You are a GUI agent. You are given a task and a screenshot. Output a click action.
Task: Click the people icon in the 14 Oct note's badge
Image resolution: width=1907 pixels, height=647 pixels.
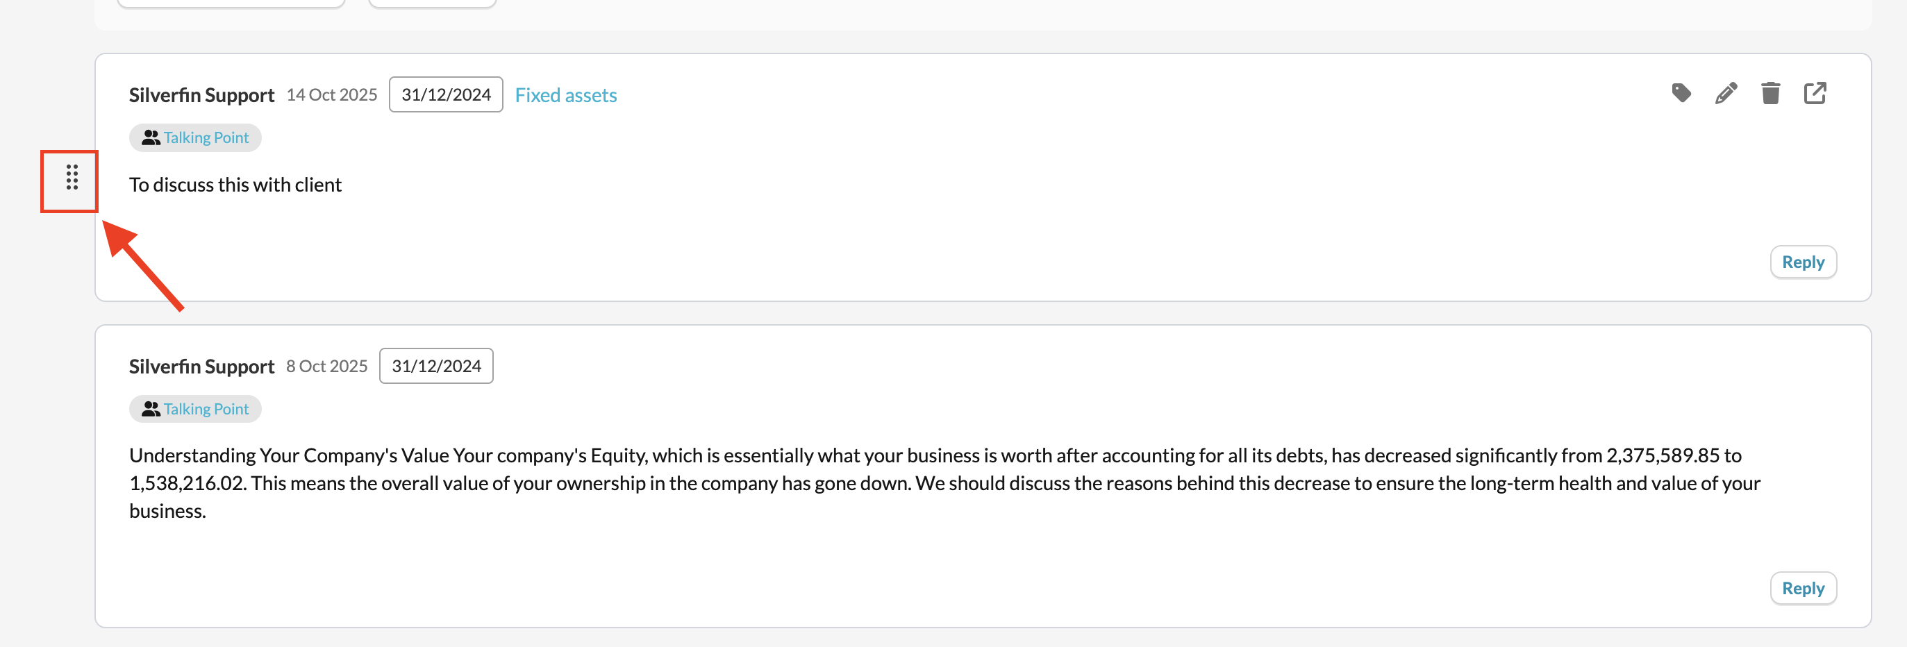(x=151, y=137)
